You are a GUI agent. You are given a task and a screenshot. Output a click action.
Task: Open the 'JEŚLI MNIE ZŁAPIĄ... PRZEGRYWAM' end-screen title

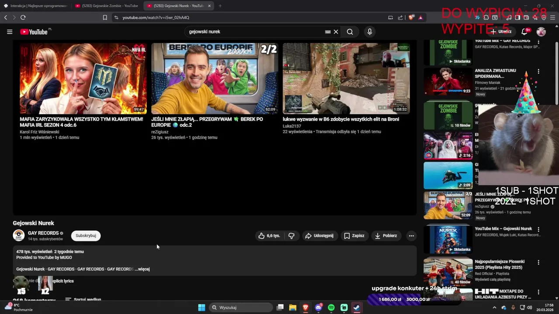(x=207, y=122)
